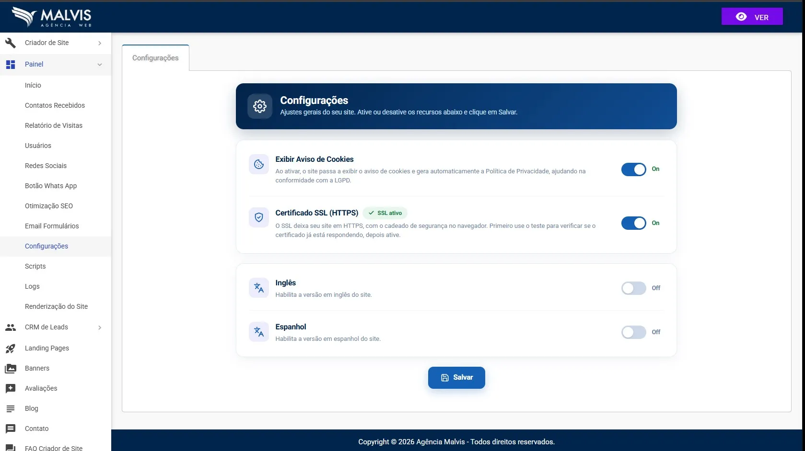Viewport: 805px width, 451px height.
Task: Open Renderização do Site
Action: point(56,306)
